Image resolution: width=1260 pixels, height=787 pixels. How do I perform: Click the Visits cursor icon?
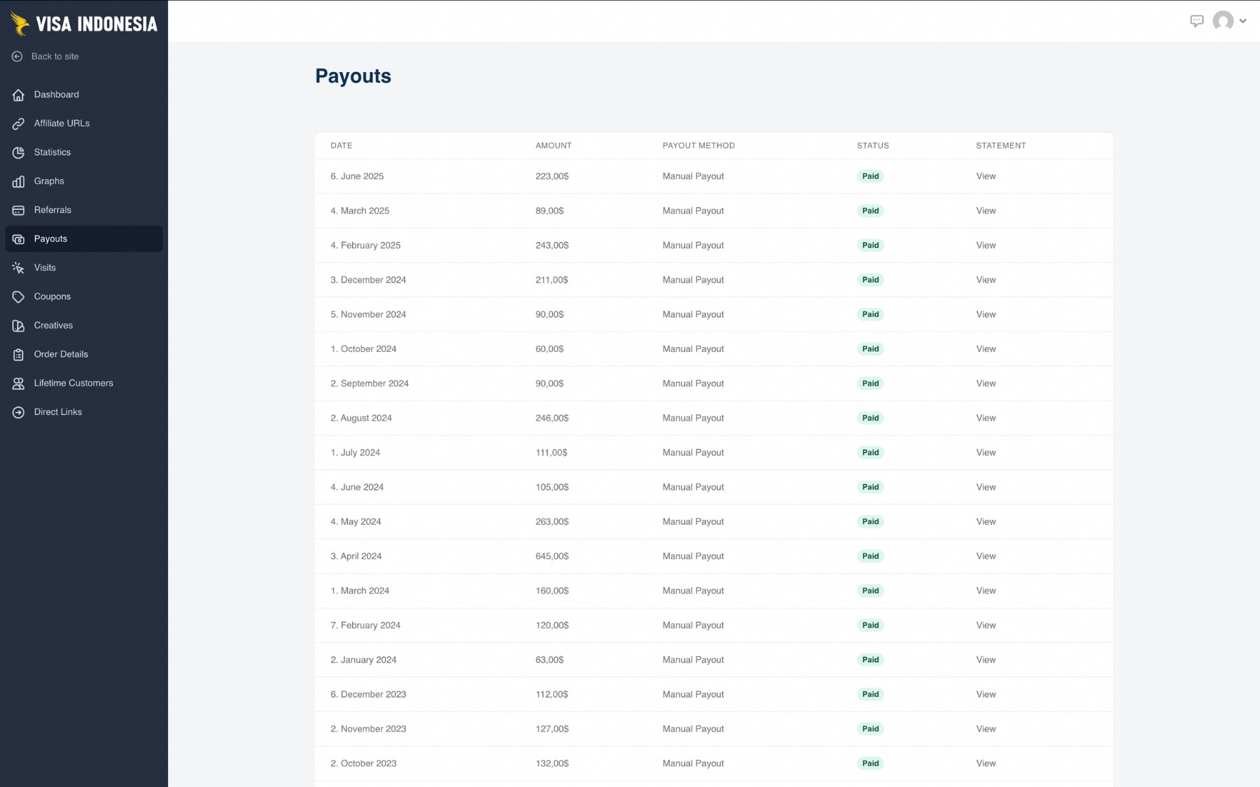click(x=17, y=267)
